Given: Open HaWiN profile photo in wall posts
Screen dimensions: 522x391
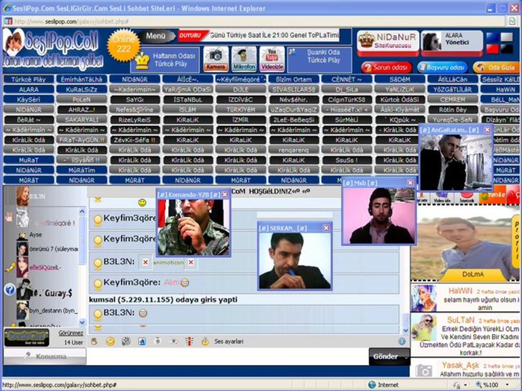Looking at the screenshot, I should click(x=424, y=298).
